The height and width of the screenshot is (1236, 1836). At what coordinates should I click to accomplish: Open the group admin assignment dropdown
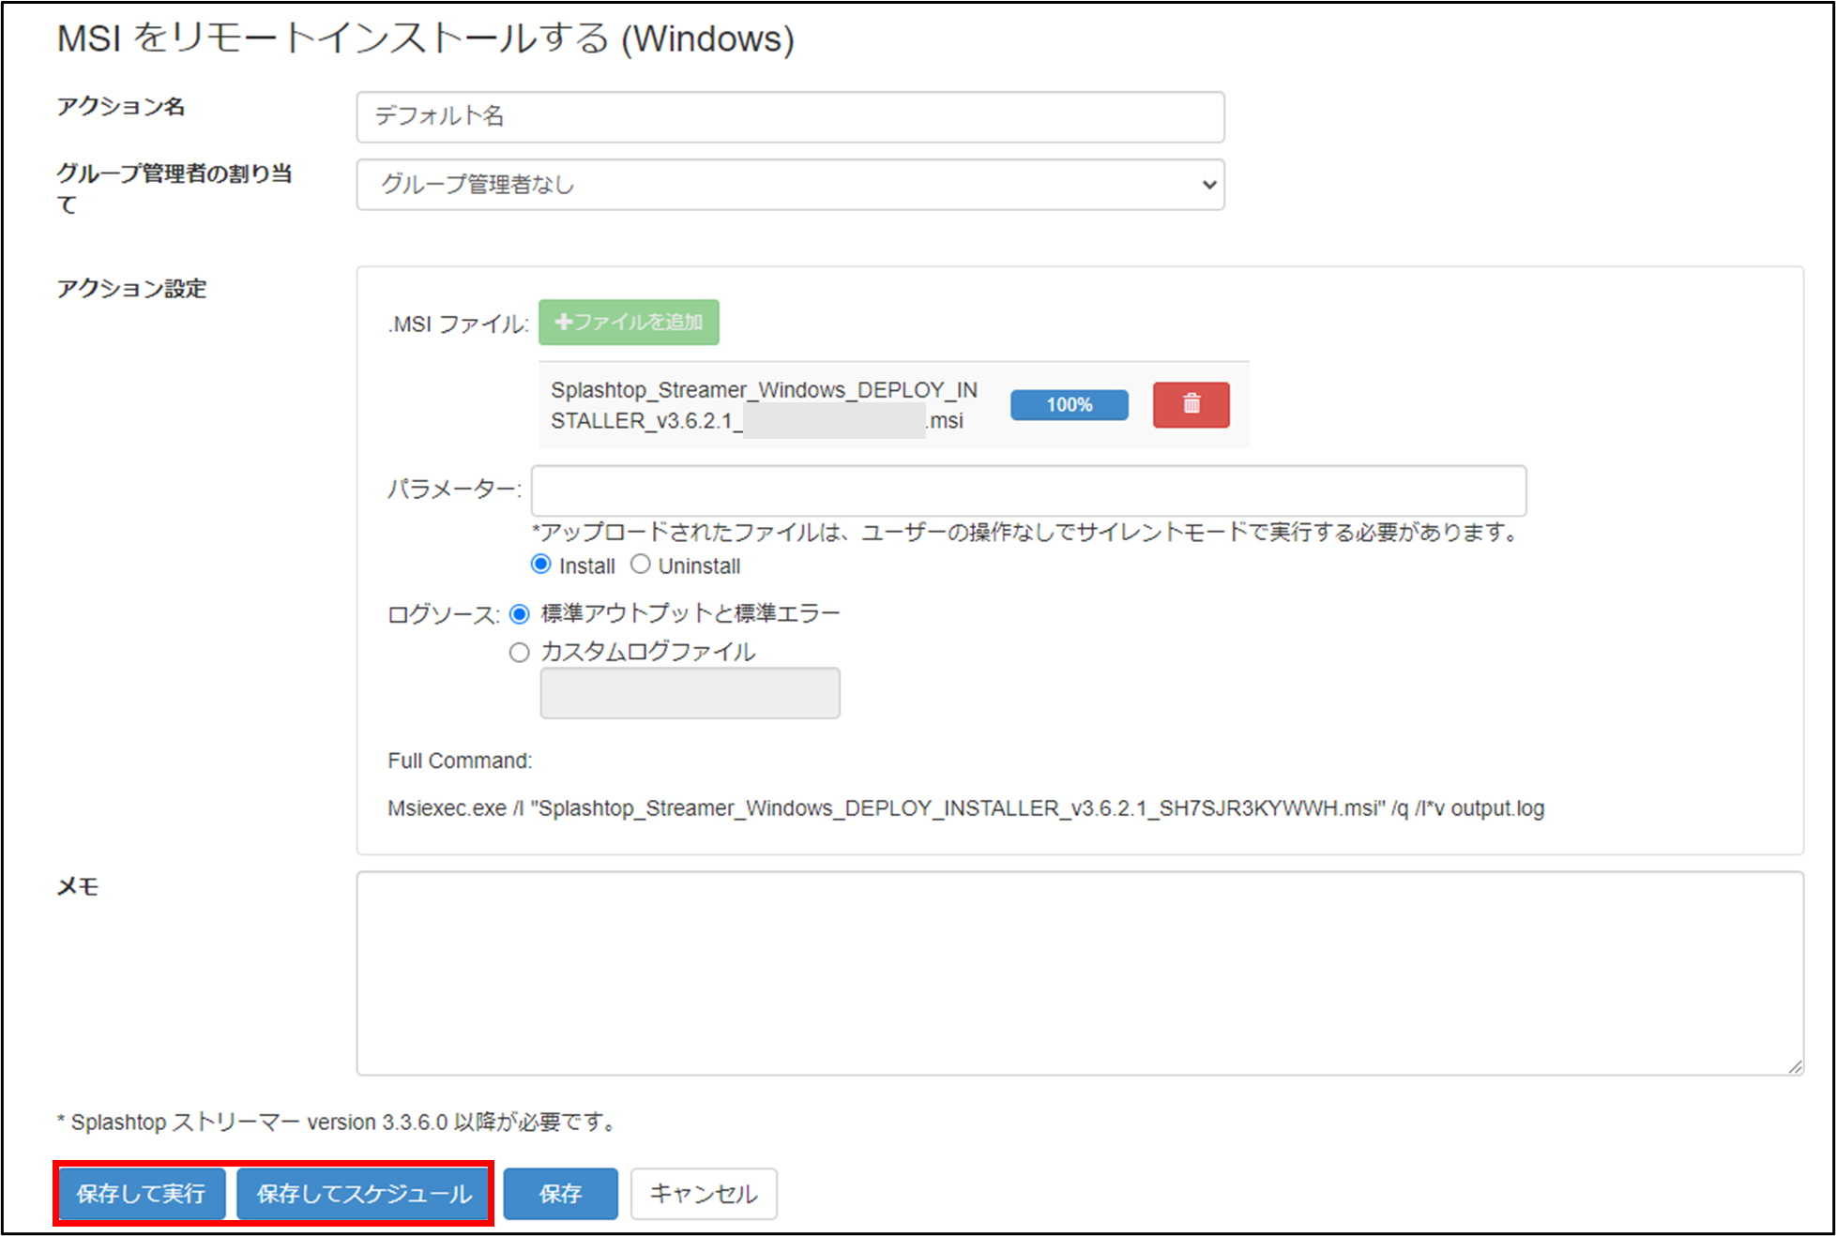(x=790, y=185)
